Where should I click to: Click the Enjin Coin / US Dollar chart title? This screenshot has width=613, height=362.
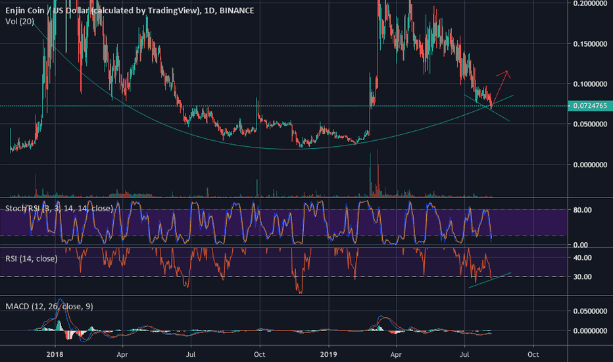[x=130, y=11]
